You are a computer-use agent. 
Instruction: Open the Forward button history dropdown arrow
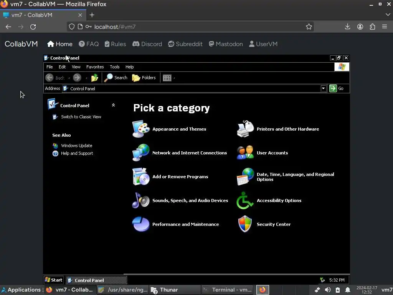click(86, 78)
